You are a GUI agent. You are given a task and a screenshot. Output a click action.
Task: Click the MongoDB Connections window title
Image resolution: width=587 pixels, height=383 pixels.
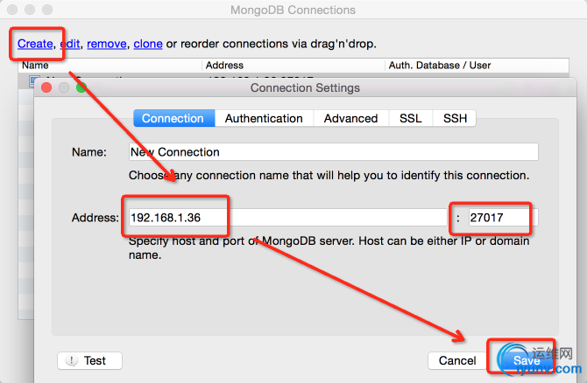(x=293, y=10)
